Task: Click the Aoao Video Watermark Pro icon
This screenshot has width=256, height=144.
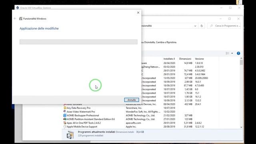Action: [65, 112]
